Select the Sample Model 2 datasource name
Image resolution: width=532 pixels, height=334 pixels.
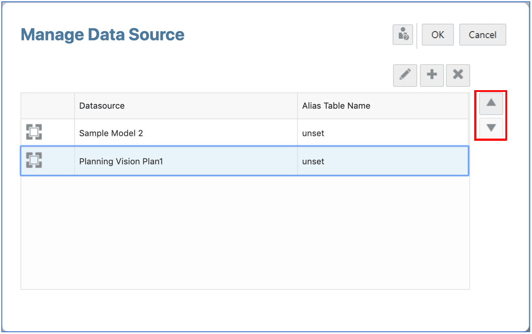click(111, 133)
